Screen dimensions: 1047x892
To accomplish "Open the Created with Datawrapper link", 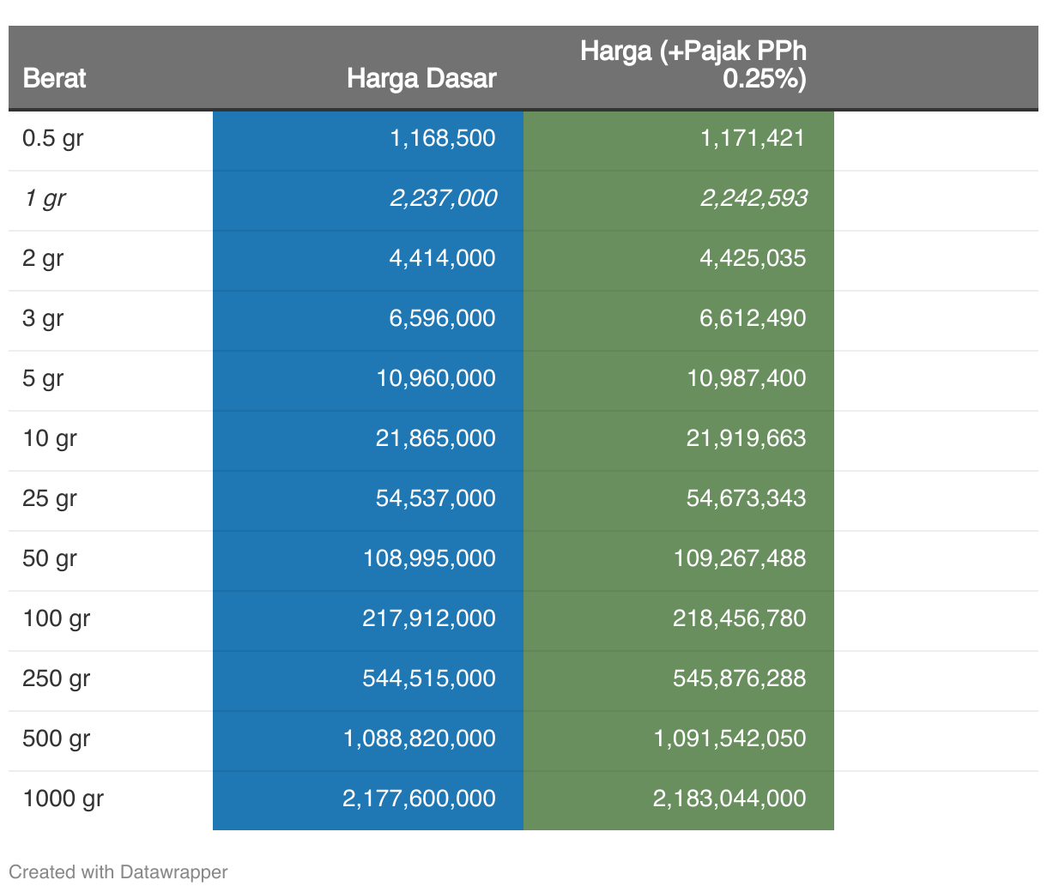I will pyautogui.click(x=118, y=872).
